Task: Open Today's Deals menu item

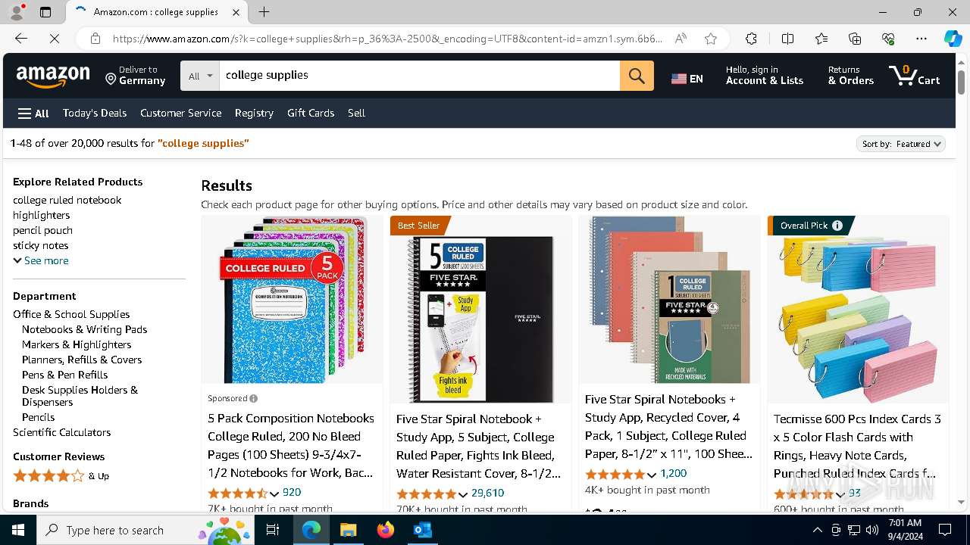Action: [95, 113]
